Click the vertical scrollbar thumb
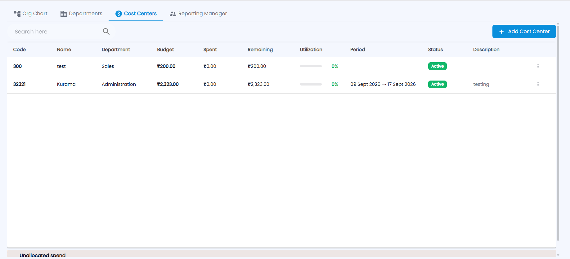Image resolution: width=570 pixels, height=259 pixels. tap(558, 133)
